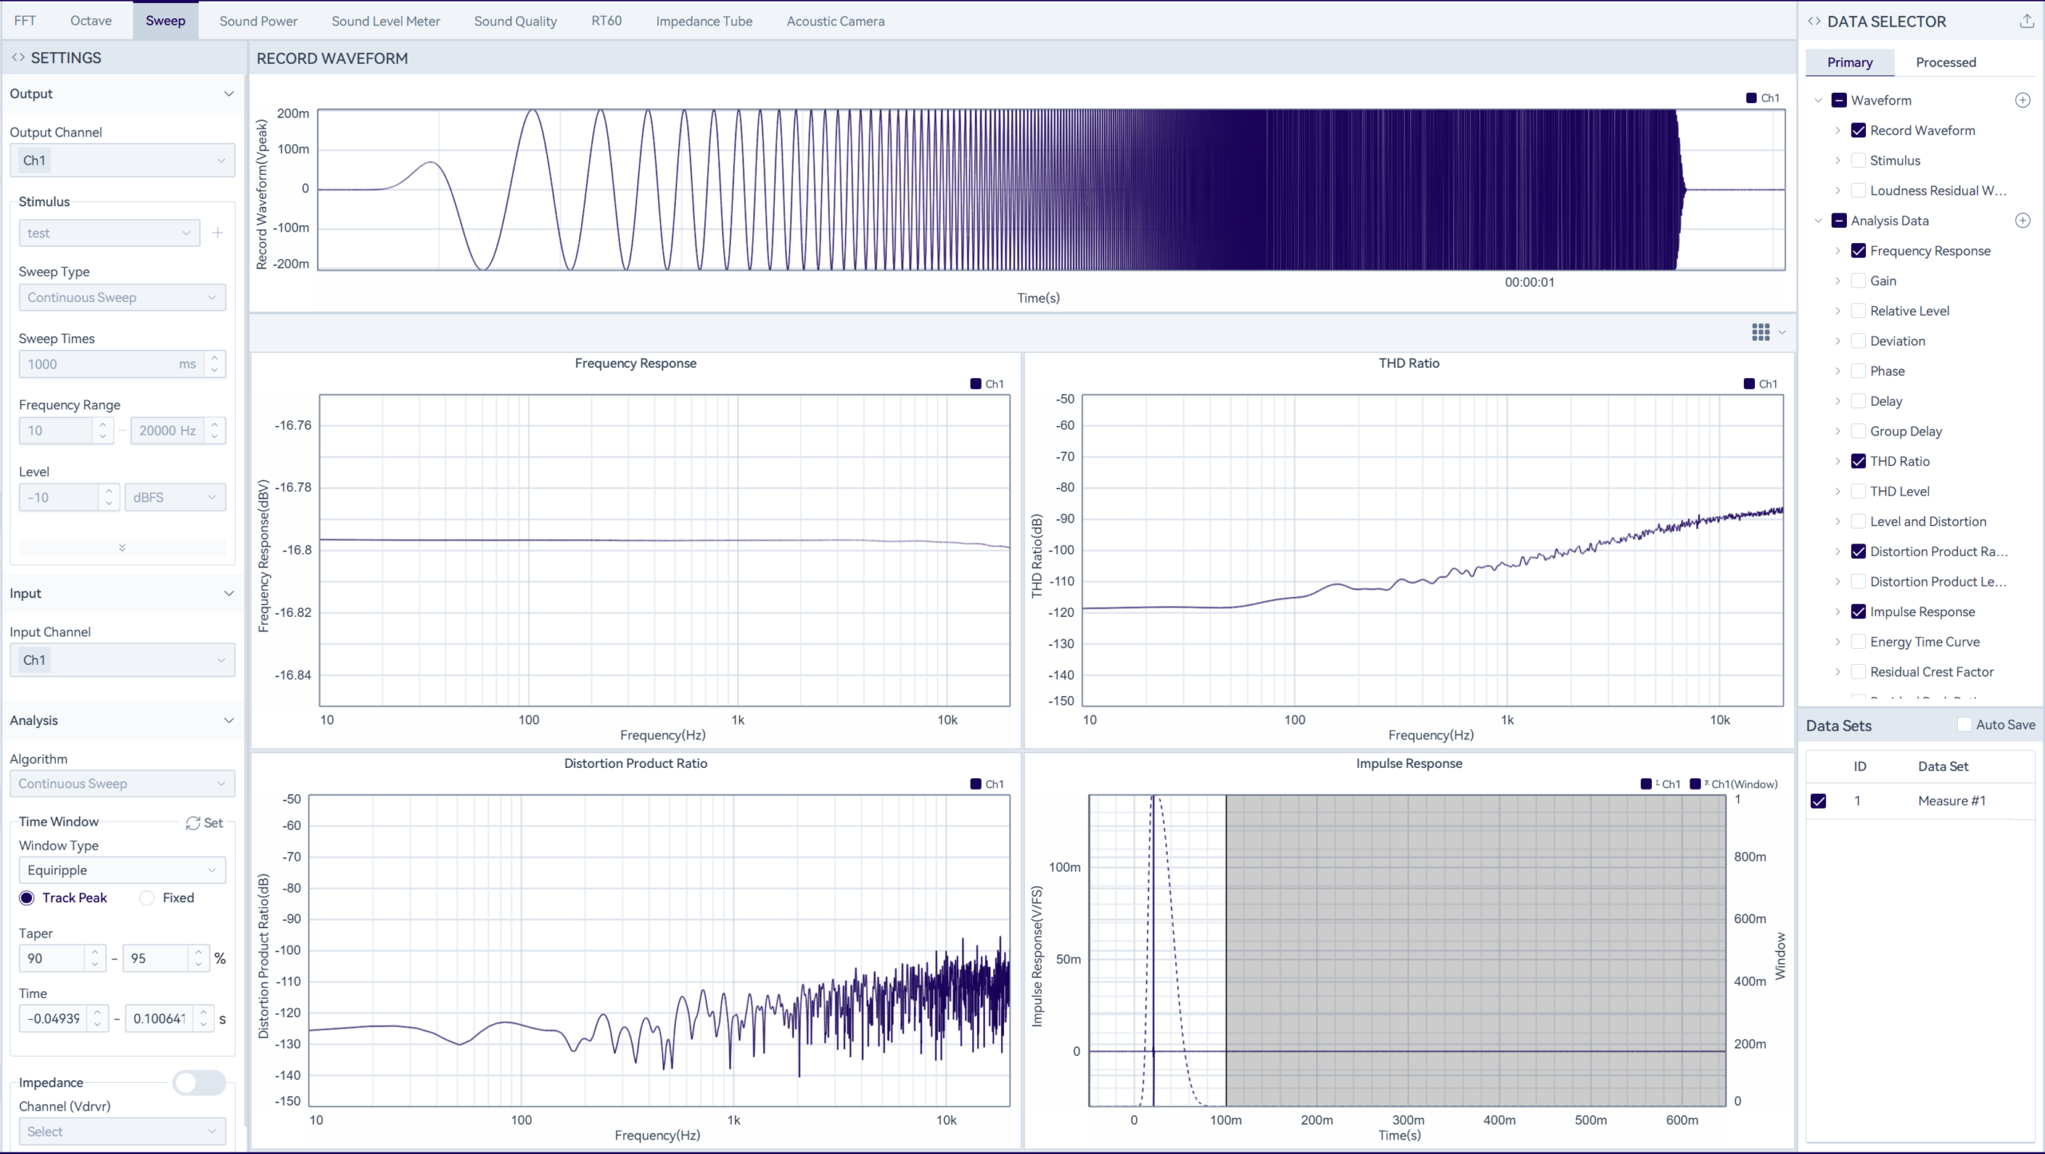Open the Window Type Equiripple dropdown
The image size is (2045, 1154).
click(122, 870)
